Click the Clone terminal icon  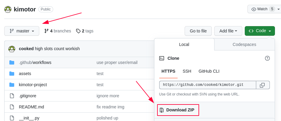(162, 58)
